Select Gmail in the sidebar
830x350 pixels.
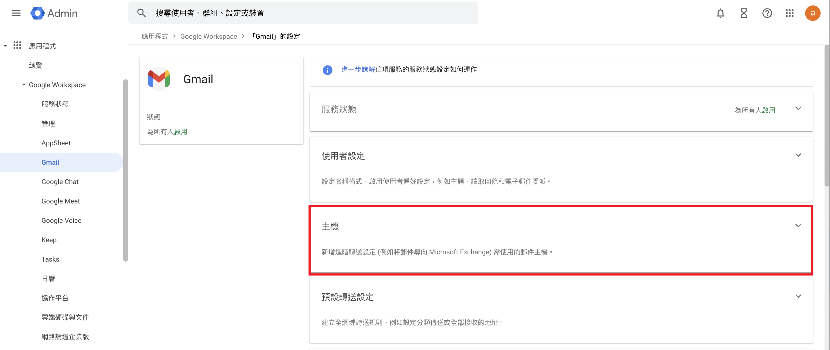click(x=61, y=162)
